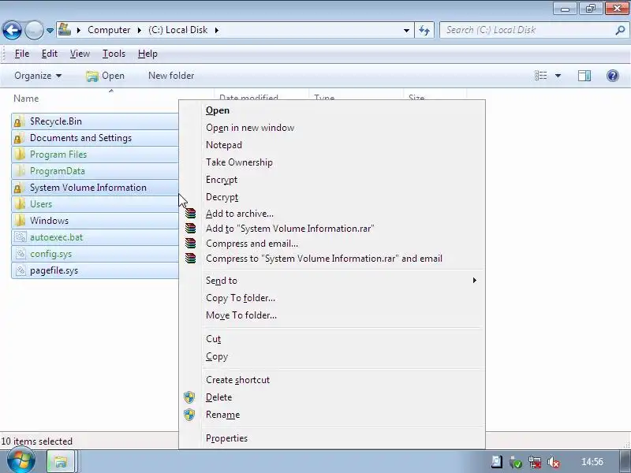Click the Open toolbar button

(x=106, y=76)
